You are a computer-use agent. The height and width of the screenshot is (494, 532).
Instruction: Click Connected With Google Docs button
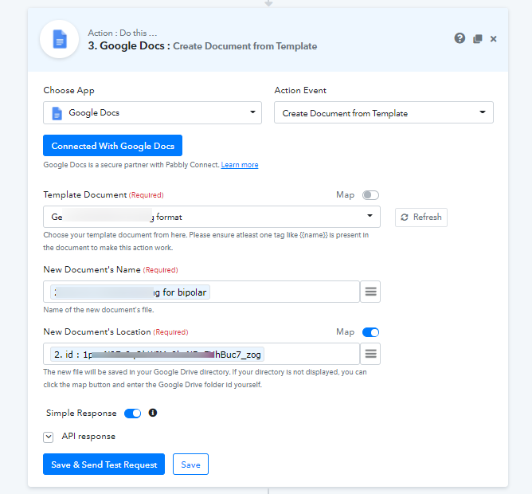(112, 146)
